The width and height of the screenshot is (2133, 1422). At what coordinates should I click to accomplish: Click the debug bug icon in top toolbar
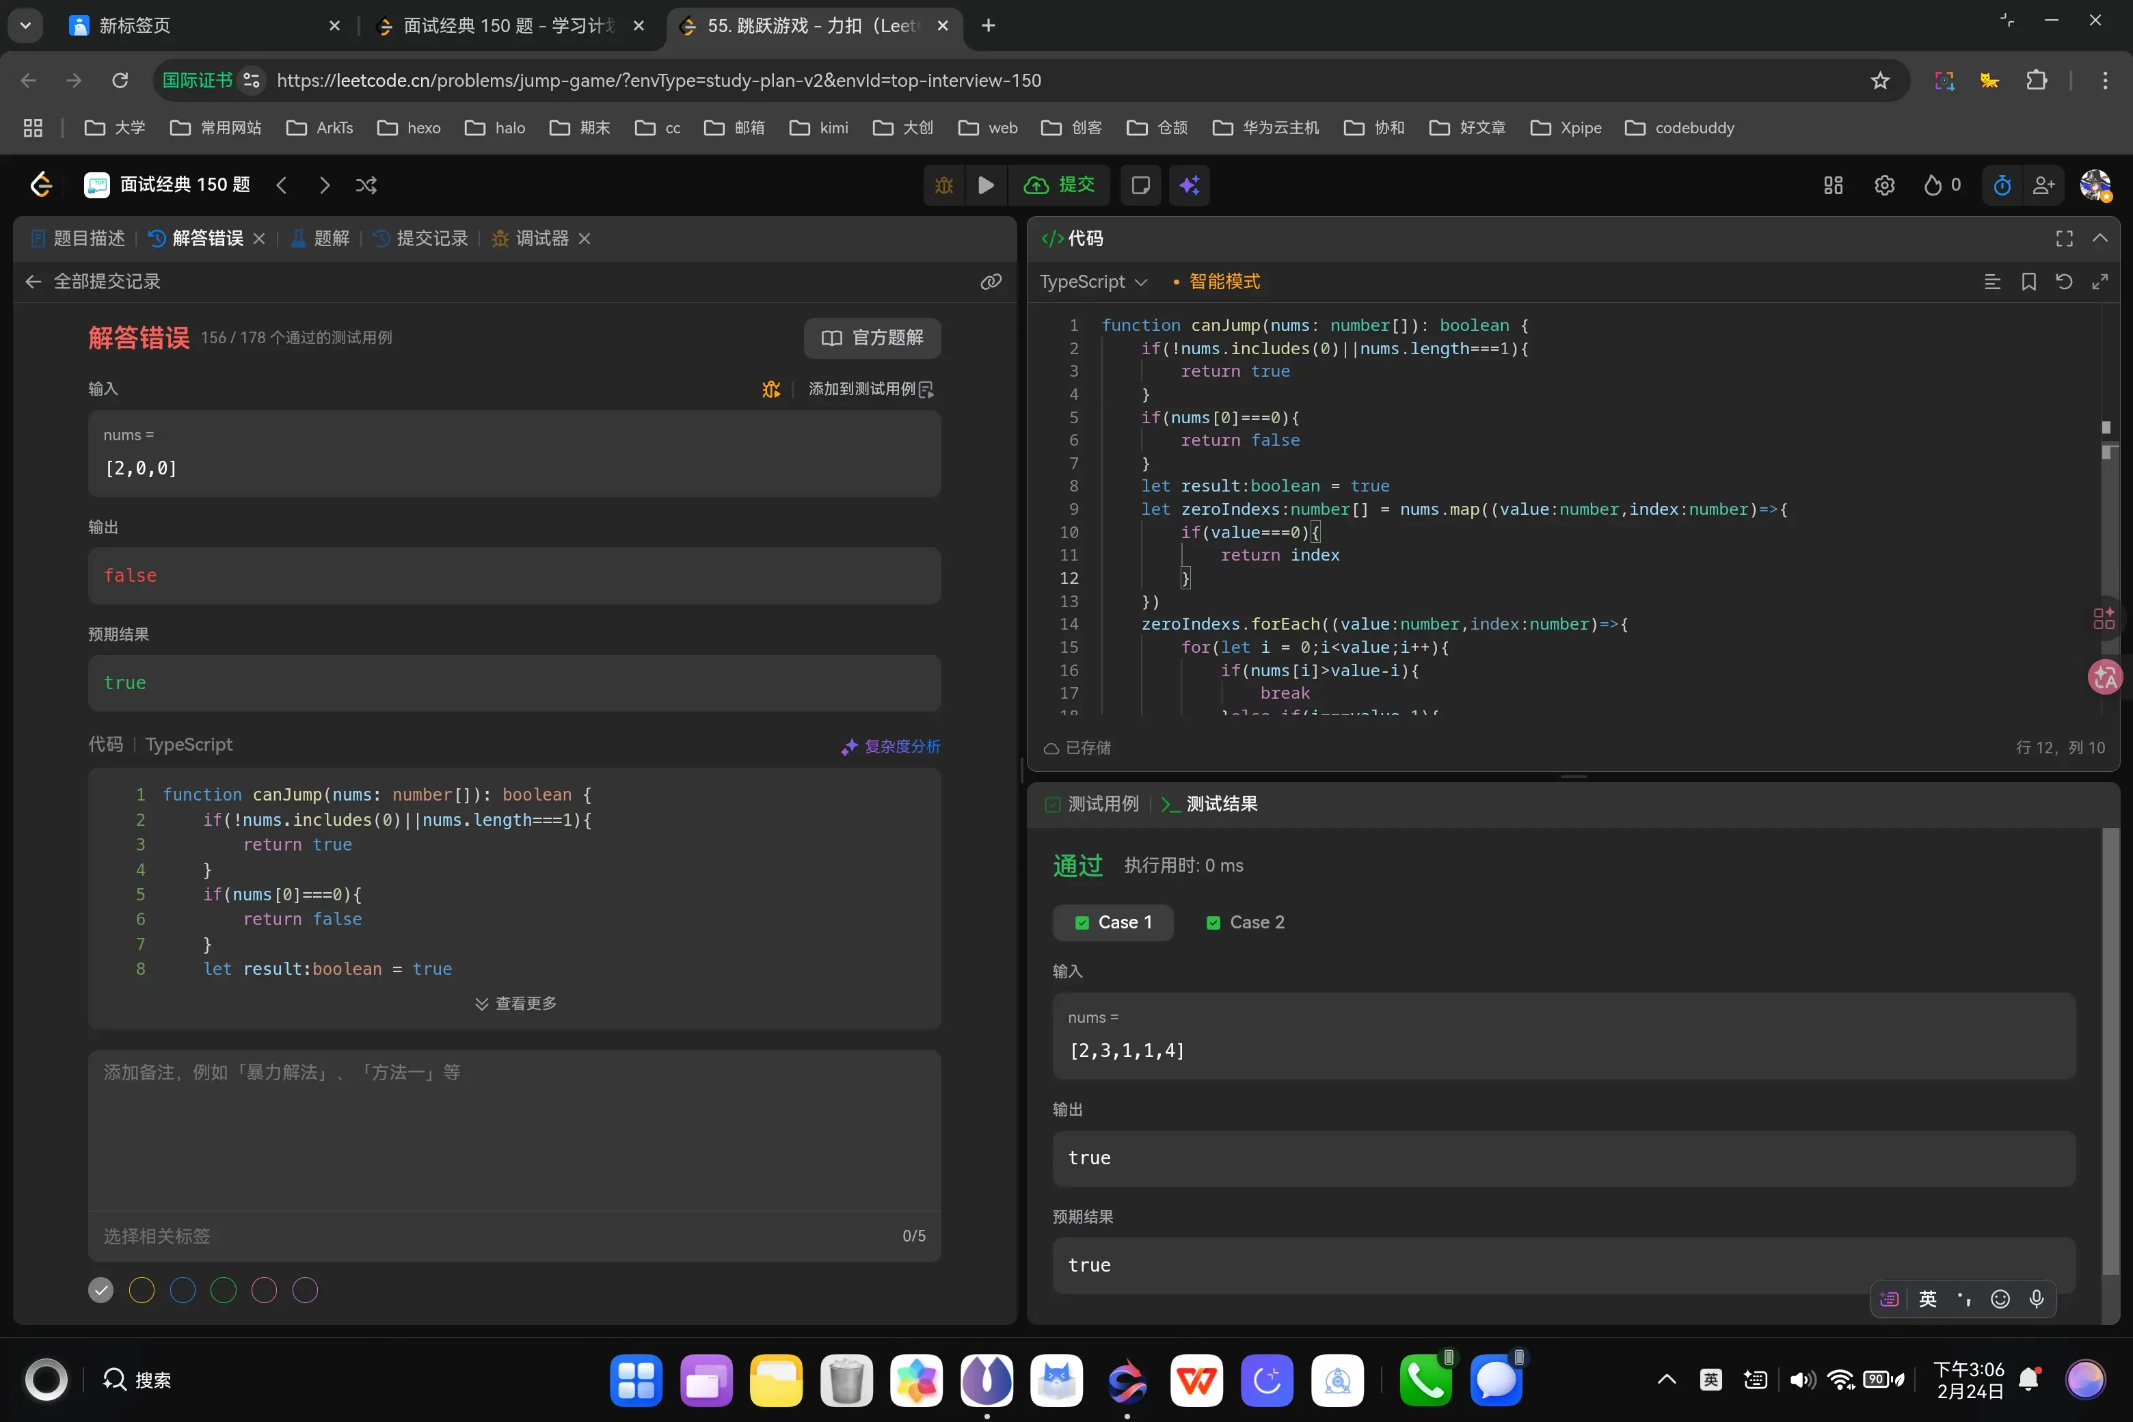click(944, 185)
